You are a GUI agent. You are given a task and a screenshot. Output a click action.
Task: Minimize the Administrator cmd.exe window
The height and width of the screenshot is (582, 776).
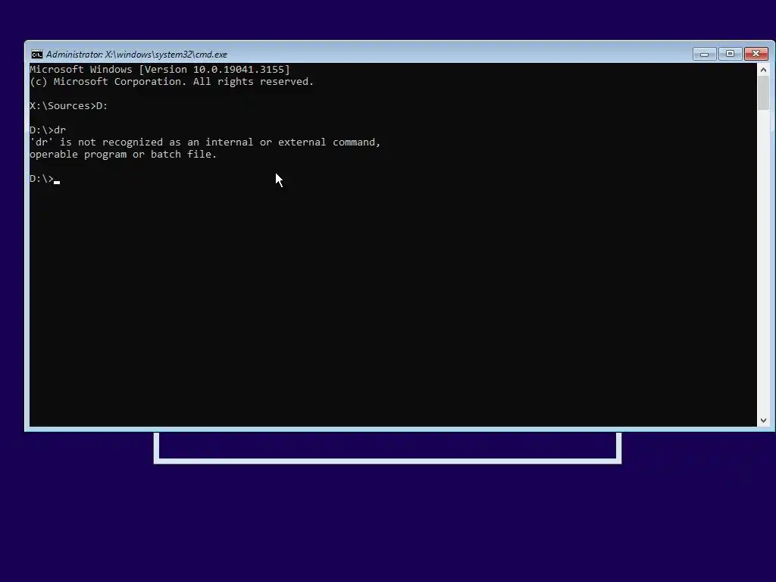pos(704,54)
